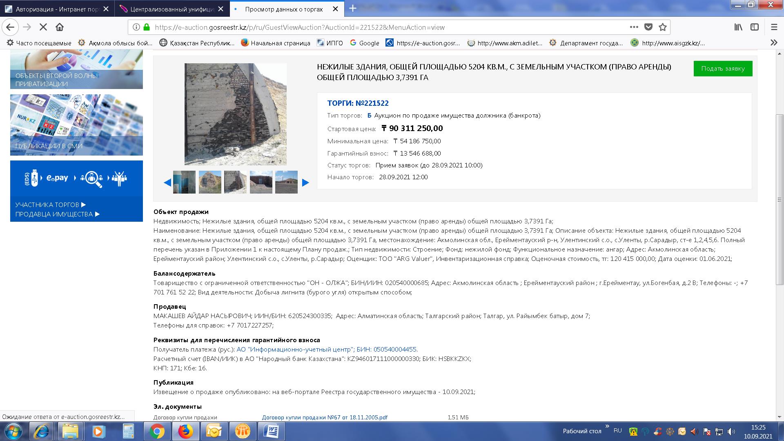The image size is (784, 441).
Task: Click the page vertical scrollbar
Action: [780, 199]
